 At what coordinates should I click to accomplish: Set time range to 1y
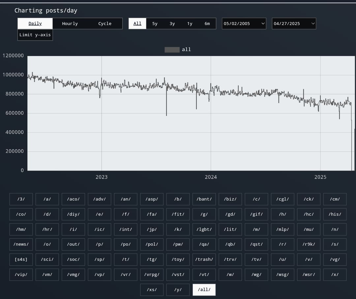[x=190, y=24]
